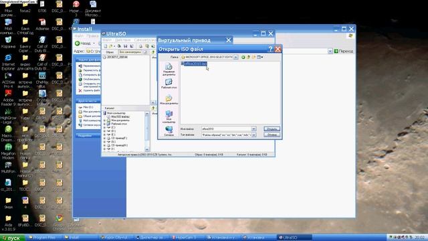Open the view menu icon in dialog
428x241 pixels.
(260, 57)
